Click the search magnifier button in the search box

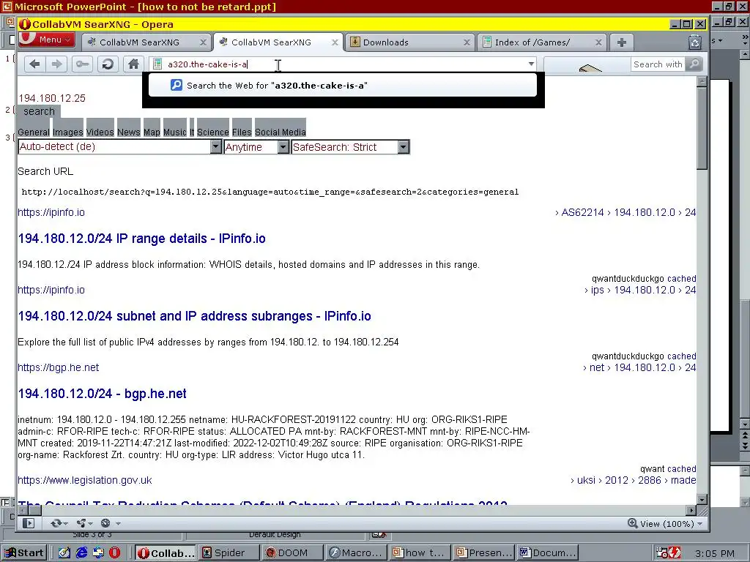coord(694,64)
